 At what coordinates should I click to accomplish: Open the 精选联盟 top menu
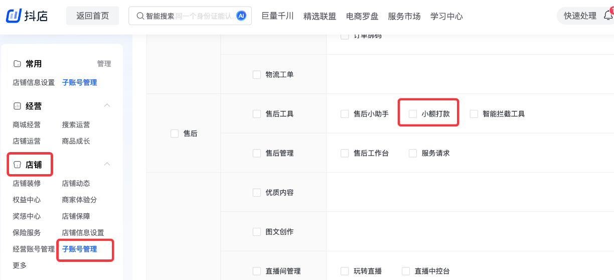tap(320, 16)
